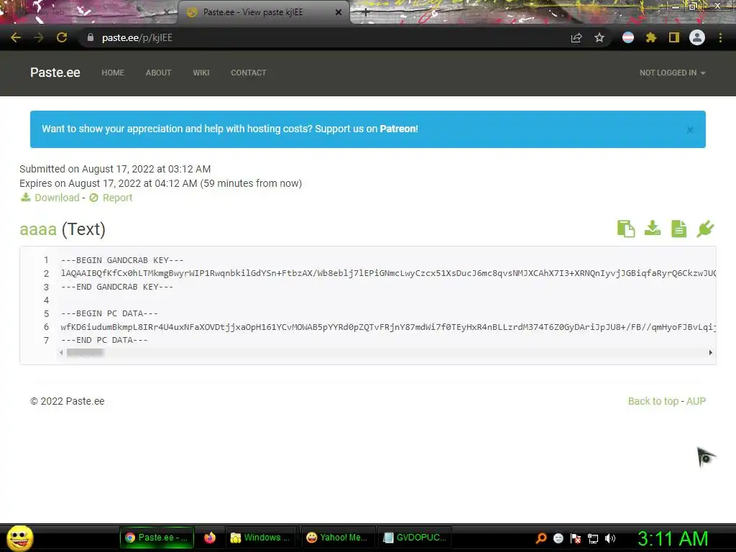Image resolution: width=736 pixels, height=552 pixels.
Task: Click the line '---END PC DATA---'
Action: 104,340
